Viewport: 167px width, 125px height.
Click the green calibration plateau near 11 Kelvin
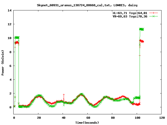click(x=142, y=29)
